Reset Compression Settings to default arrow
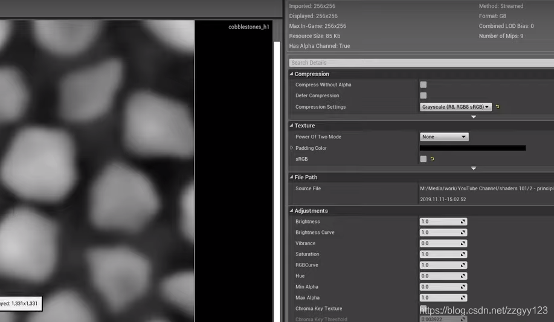The image size is (554, 322). coord(497,107)
